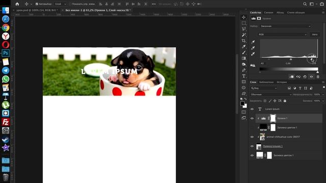The width and height of the screenshot is (326, 183).
Task: Toggle the Auto-Select checkbox
Action: [37, 4]
